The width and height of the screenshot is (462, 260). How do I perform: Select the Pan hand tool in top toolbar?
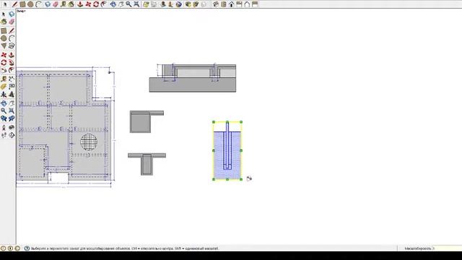click(121, 4)
